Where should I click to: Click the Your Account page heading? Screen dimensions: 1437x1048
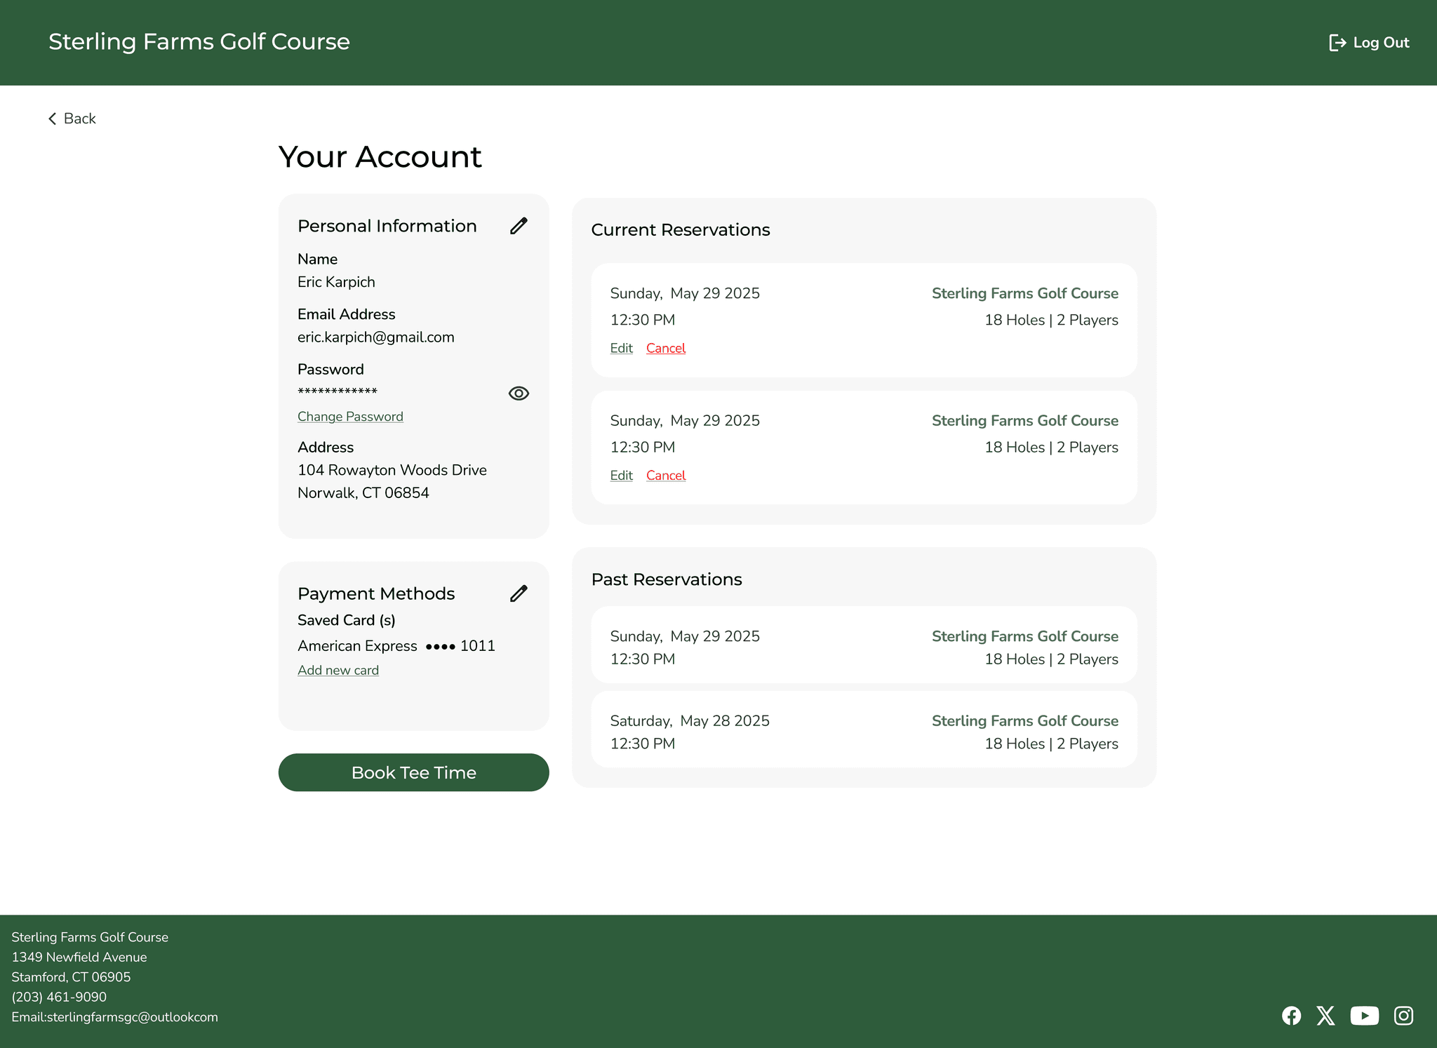pos(380,156)
